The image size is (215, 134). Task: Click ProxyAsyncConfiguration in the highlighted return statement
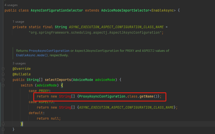coord(102,96)
